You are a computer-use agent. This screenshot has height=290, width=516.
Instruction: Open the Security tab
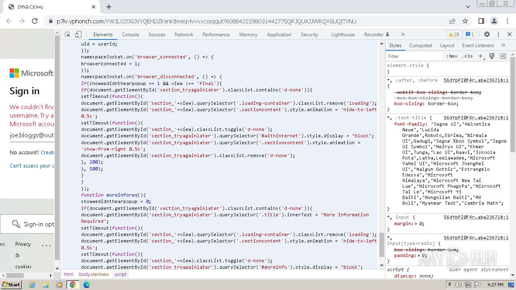(x=310, y=35)
